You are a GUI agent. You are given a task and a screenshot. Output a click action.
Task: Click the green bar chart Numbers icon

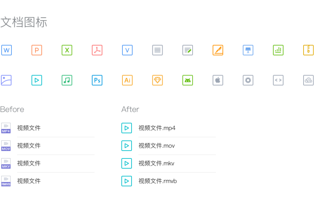coord(278,50)
